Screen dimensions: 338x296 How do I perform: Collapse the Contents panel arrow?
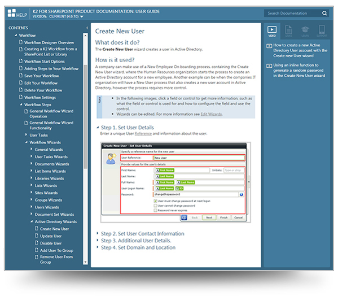click(x=87, y=28)
